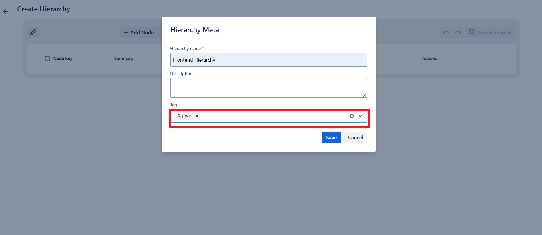
Task: Click inside the Hierarchy name field
Action: 268,60
